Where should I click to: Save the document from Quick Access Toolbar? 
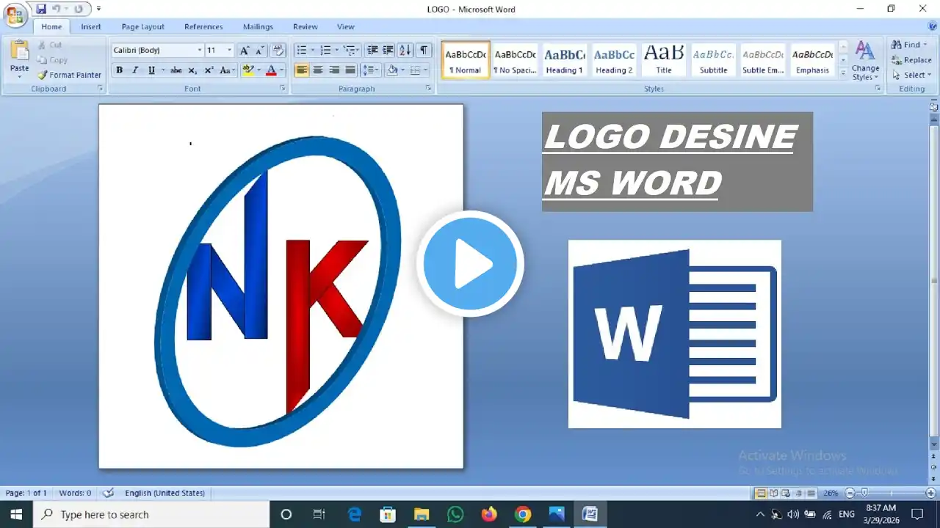point(41,9)
